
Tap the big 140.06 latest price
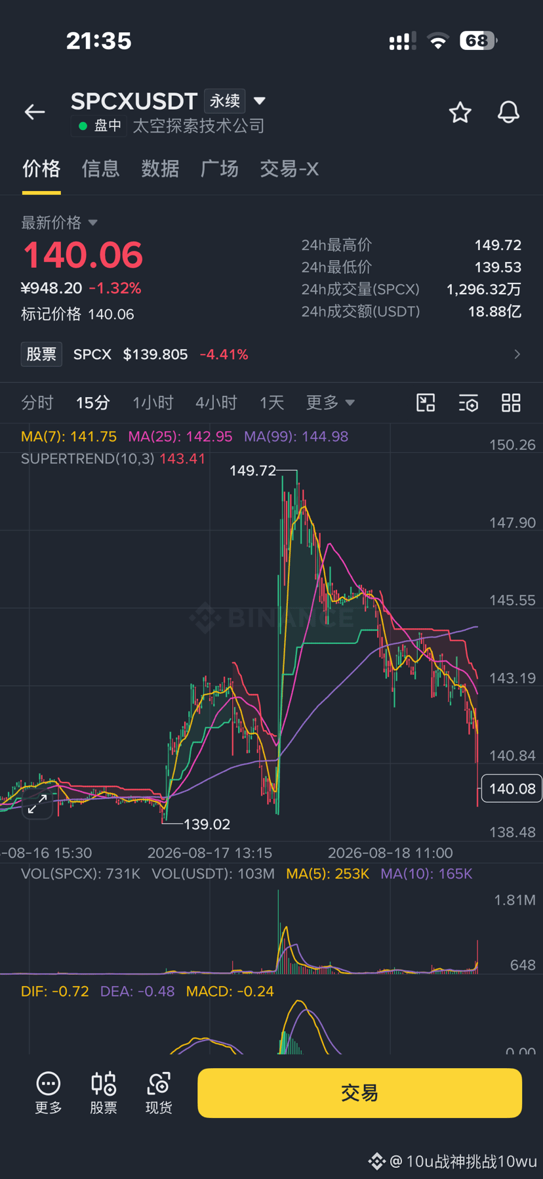click(x=83, y=255)
